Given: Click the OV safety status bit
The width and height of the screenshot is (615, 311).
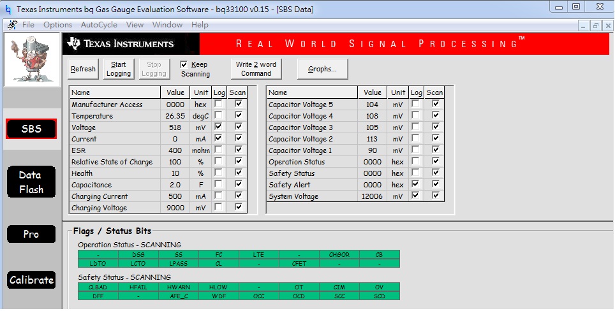Looking at the screenshot, I should (x=380, y=287).
